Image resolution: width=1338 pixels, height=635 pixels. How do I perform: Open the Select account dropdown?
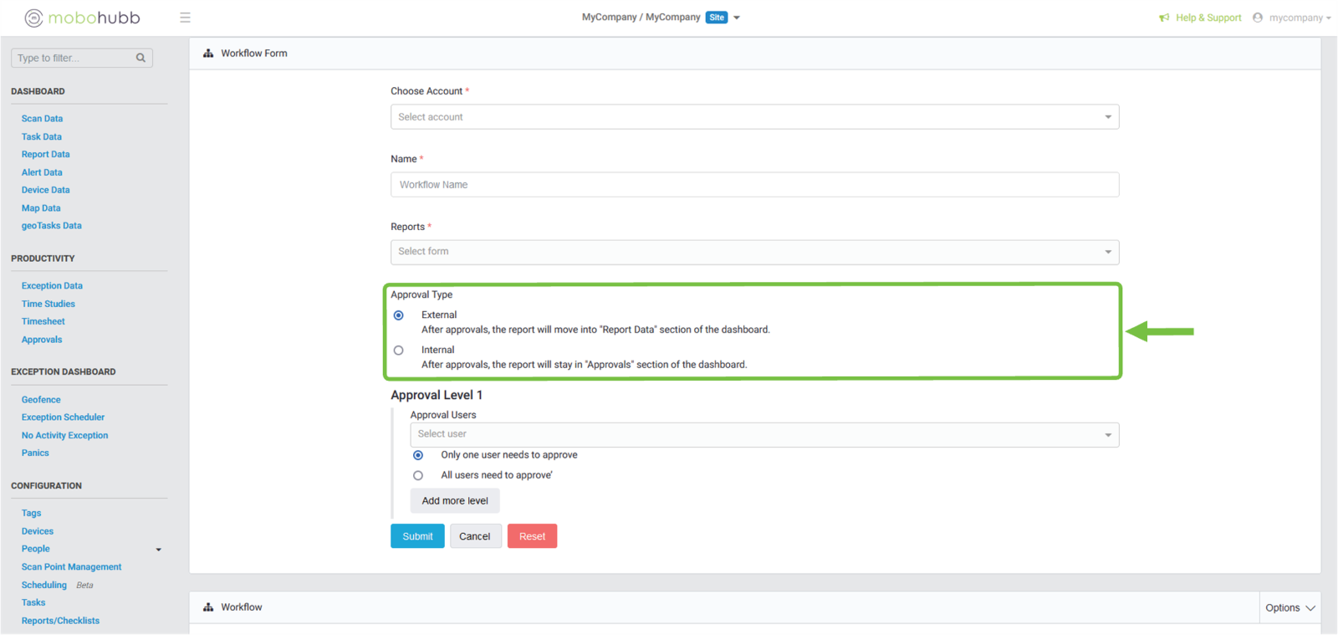pyautogui.click(x=754, y=117)
